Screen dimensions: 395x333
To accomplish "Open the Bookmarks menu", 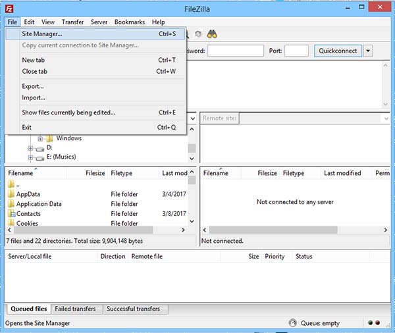I will [x=130, y=22].
